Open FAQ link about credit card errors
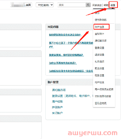This screenshot has width=121, height=139. coord(71,71)
